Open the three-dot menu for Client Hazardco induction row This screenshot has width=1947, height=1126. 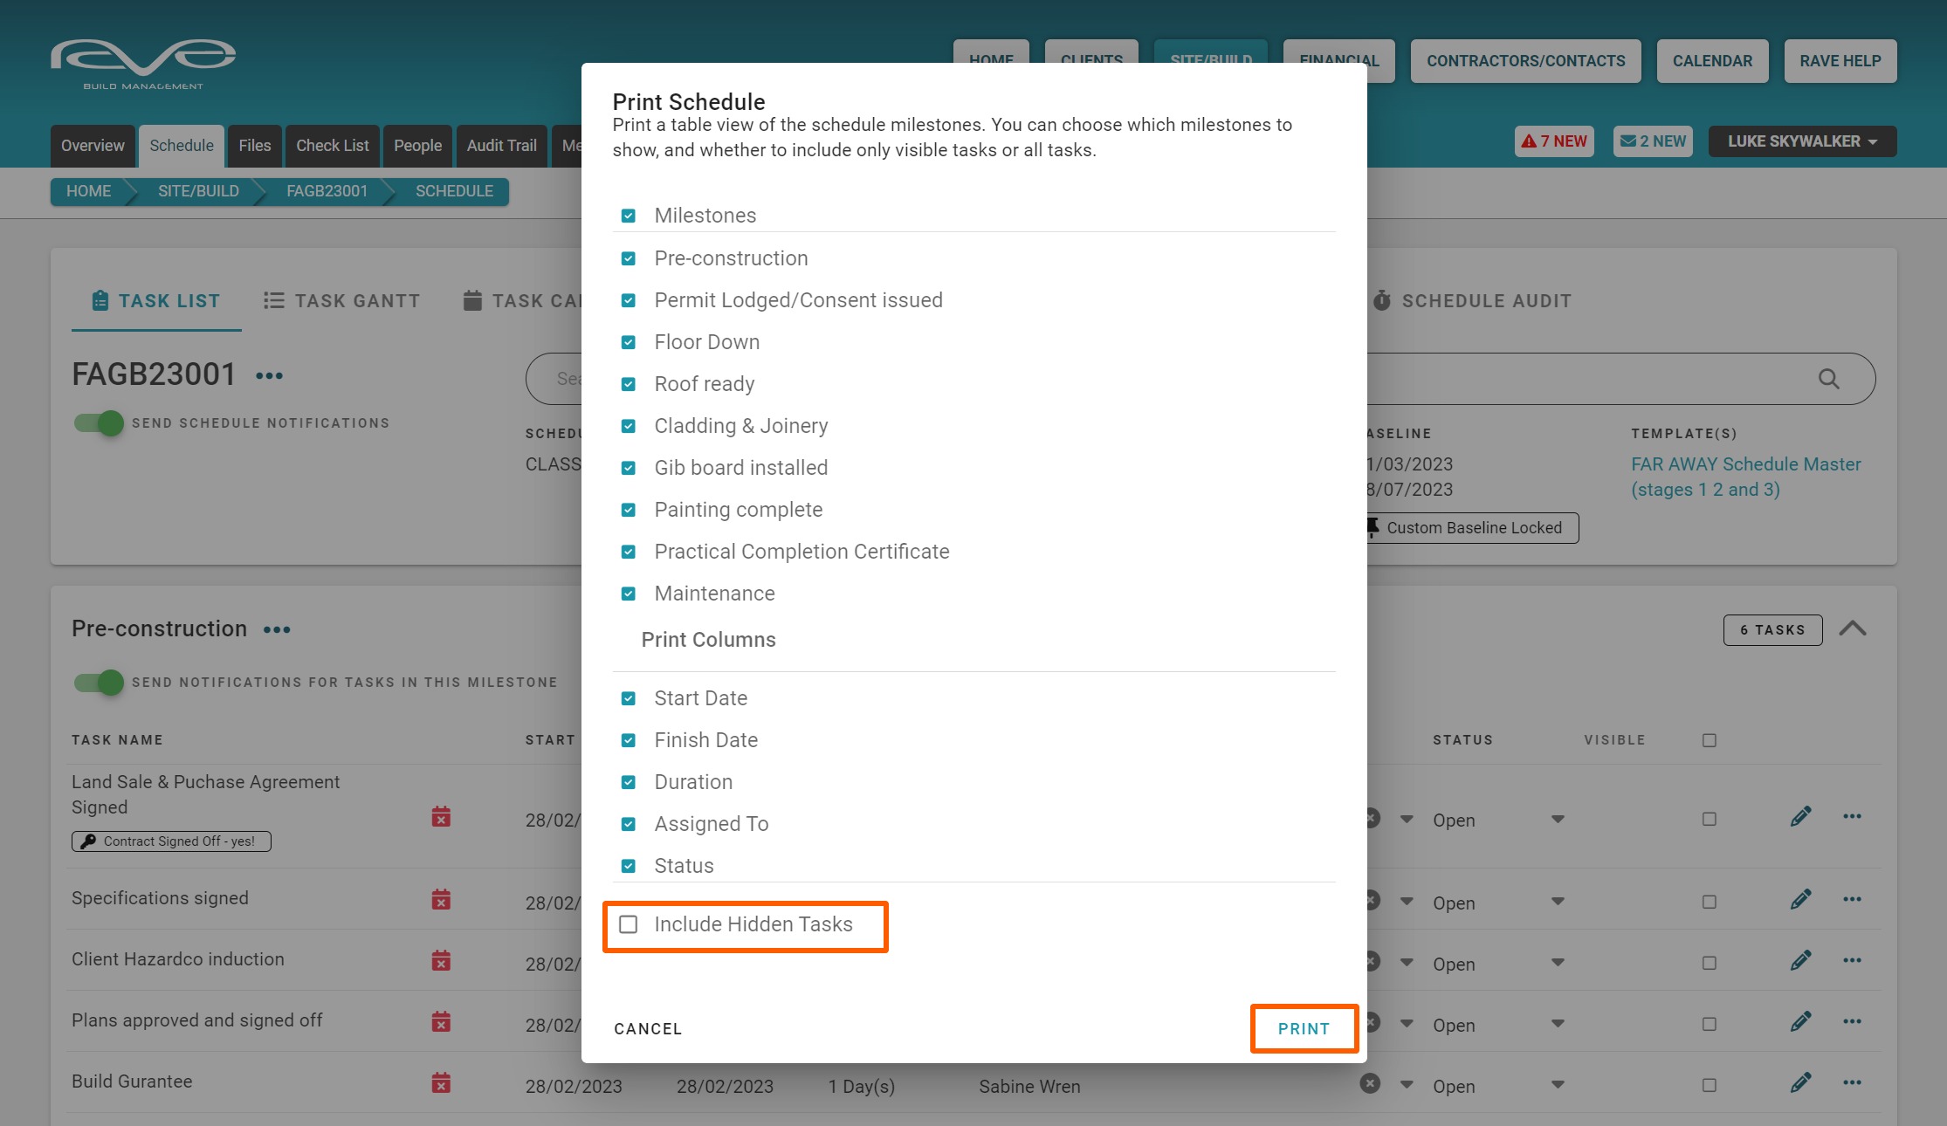pos(1852,960)
